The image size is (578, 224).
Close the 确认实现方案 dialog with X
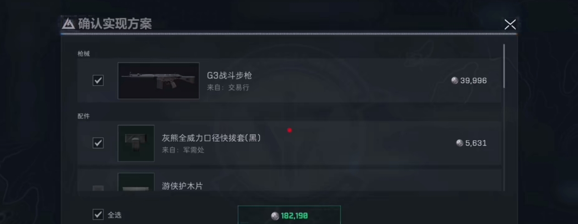click(x=510, y=25)
